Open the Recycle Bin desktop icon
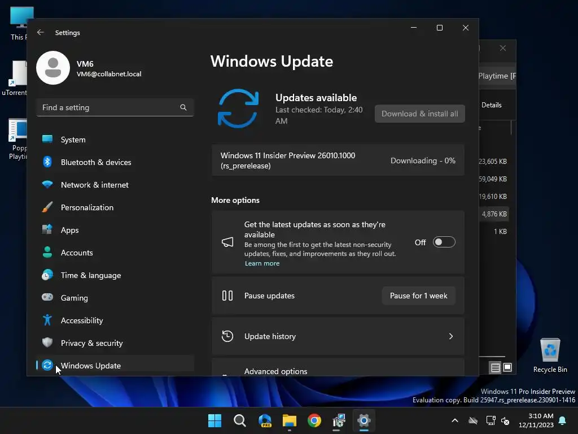Viewport: 578px width, 434px height. [550, 355]
